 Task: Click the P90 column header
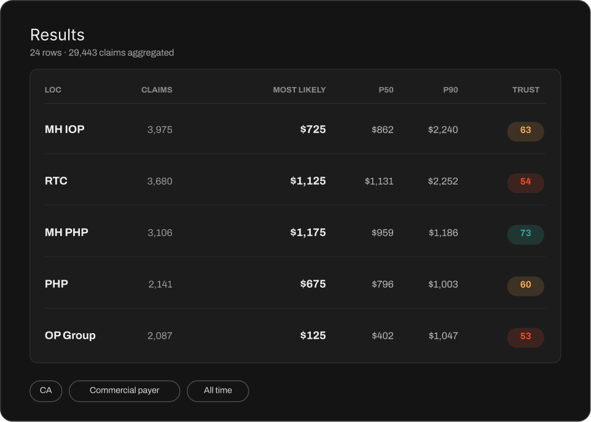point(450,90)
